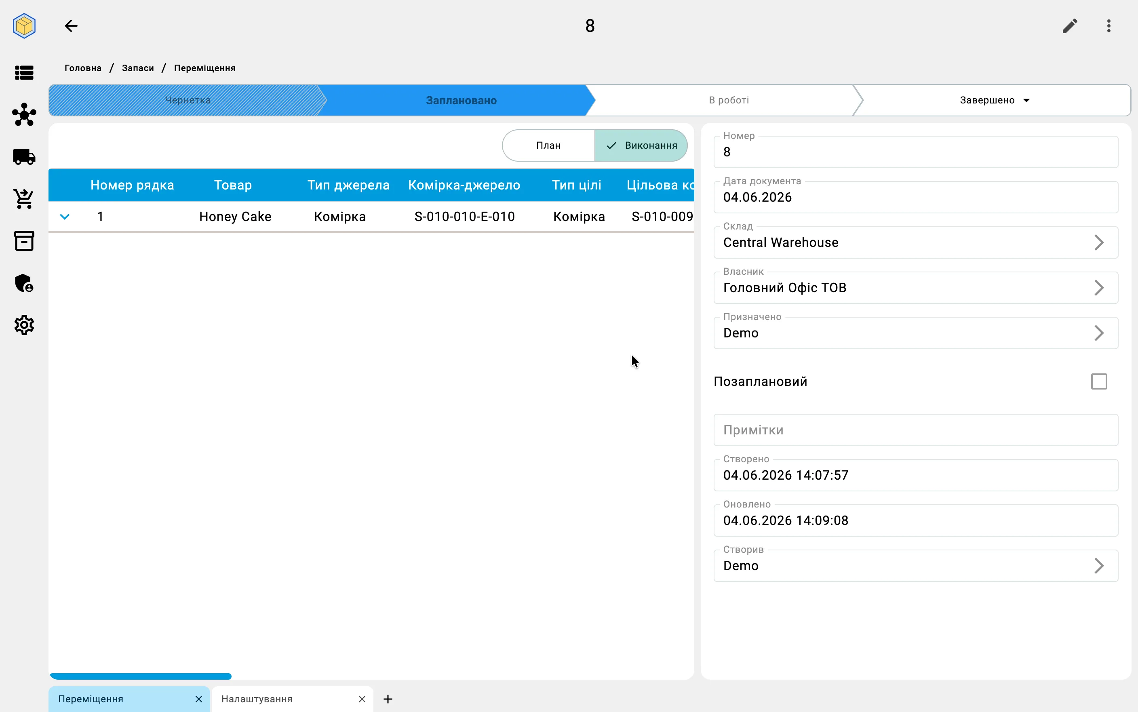Click the horizontal table scrollbar
1138x712 pixels.
coord(141,676)
